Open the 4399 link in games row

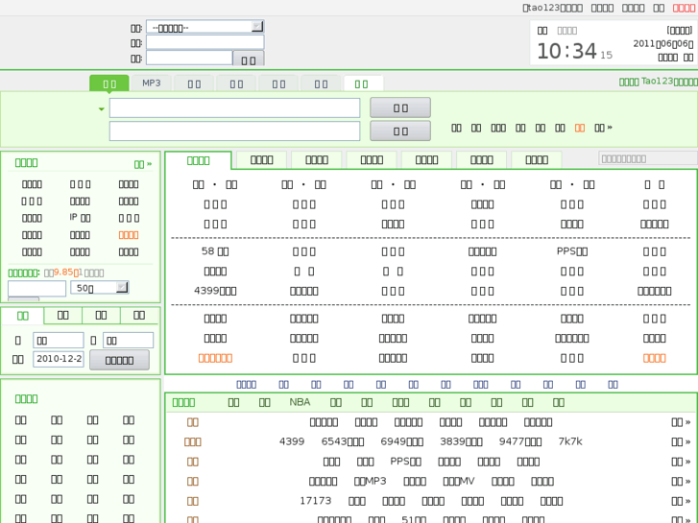(292, 441)
